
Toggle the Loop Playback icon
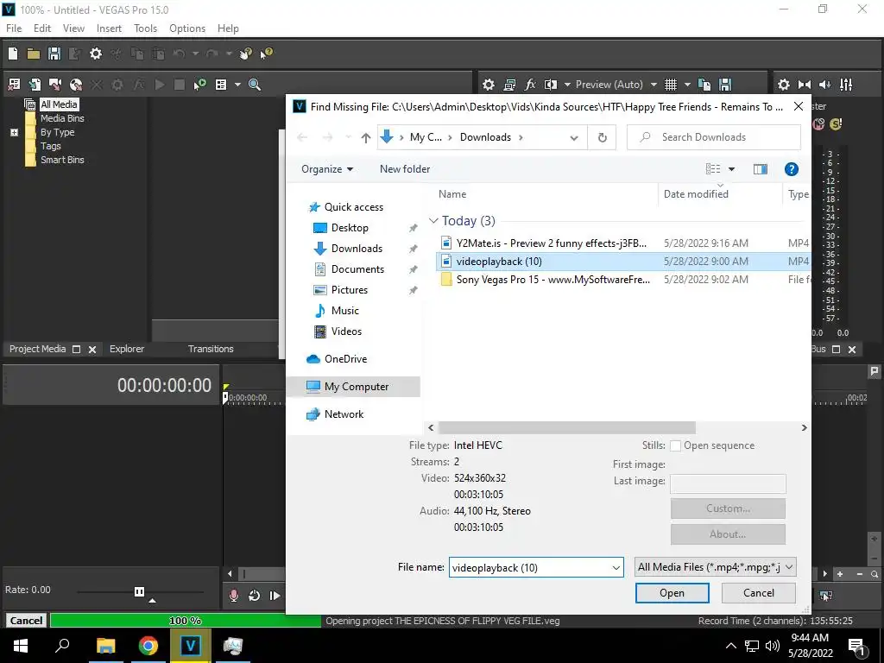[255, 596]
